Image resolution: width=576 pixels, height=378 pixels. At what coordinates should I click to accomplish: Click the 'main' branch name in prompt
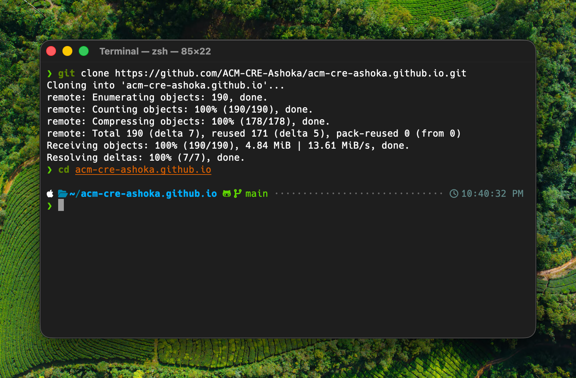point(256,194)
